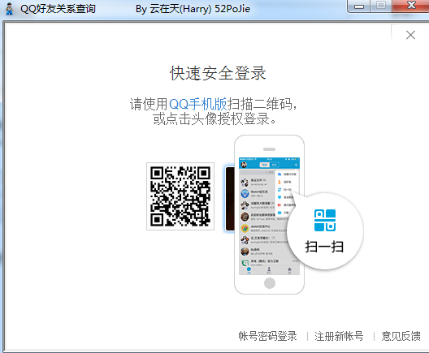Click the app icon in title bar
The width and height of the screenshot is (429, 353).
click(10, 9)
